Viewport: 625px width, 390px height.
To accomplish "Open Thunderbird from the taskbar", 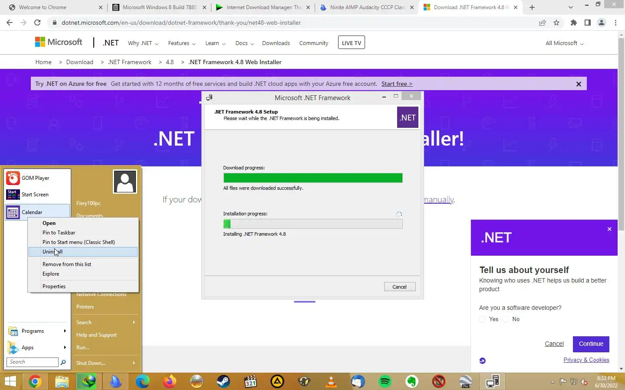I will (358, 382).
